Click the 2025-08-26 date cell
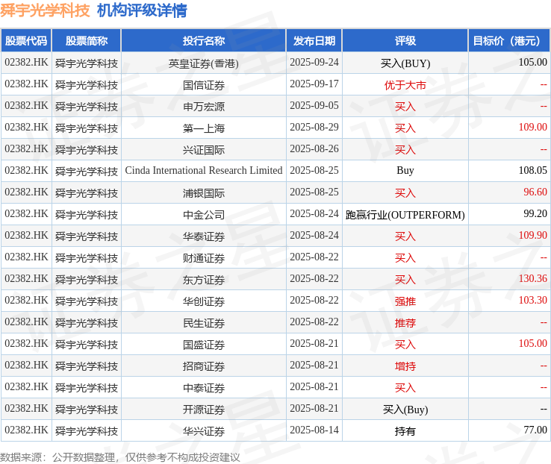The image size is (551, 464). 314,149
